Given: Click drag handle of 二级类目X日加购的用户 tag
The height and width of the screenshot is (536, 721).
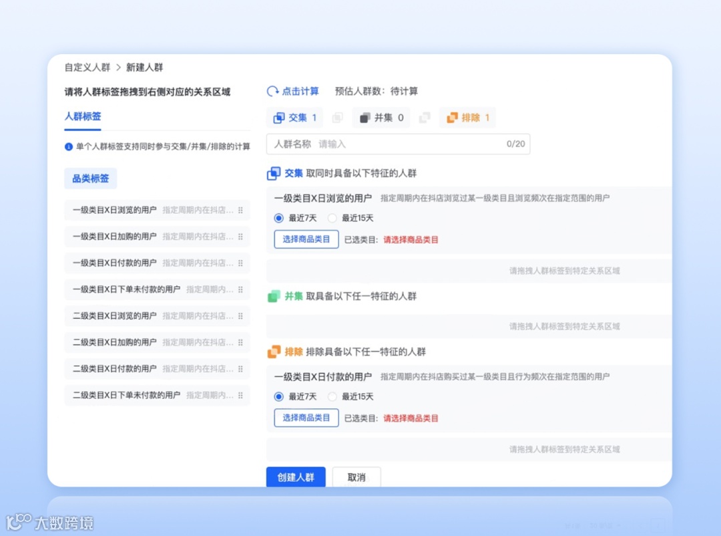Looking at the screenshot, I should coord(240,343).
